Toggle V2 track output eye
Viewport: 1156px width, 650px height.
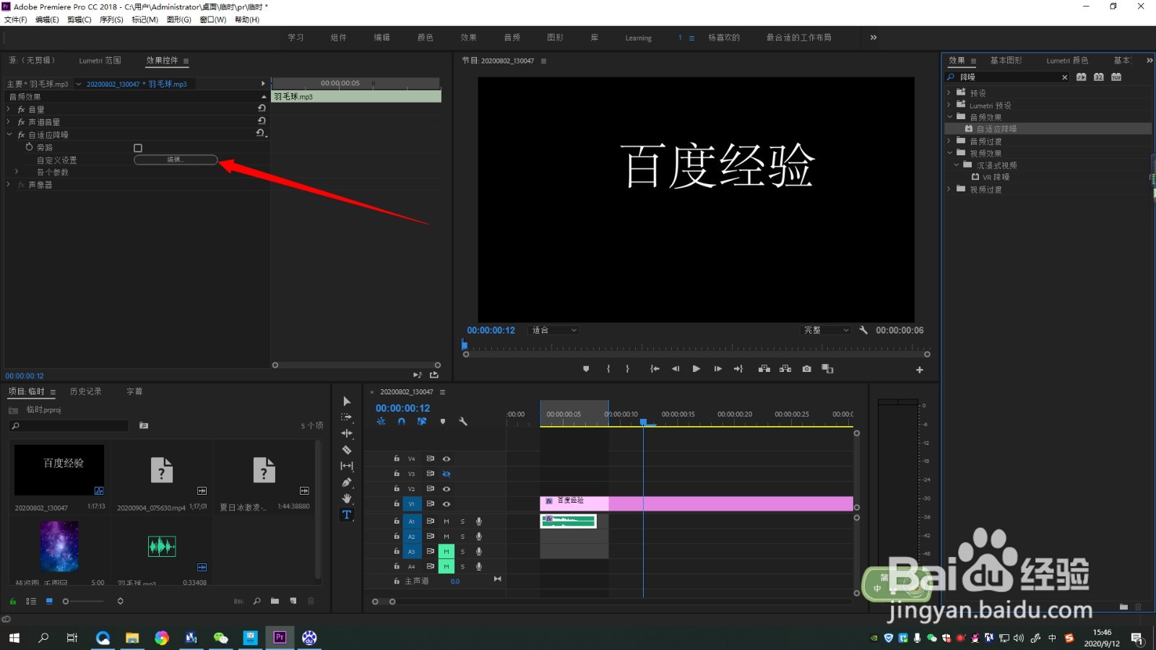pyautogui.click(x=447, y=489)
